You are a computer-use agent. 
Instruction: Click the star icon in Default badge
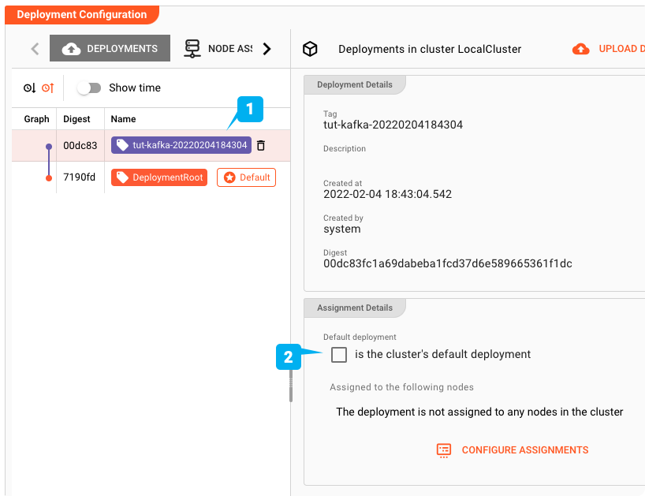point(229,177)
